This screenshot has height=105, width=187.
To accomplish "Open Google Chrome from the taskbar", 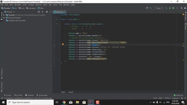I will click(x=64, y=102).
